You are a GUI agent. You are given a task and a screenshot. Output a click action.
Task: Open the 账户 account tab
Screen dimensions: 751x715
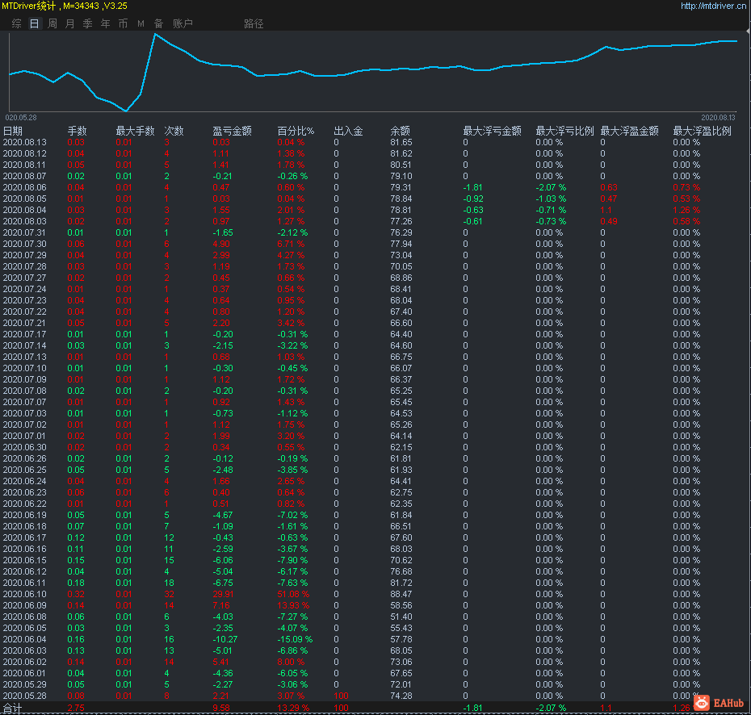[183, 23]
